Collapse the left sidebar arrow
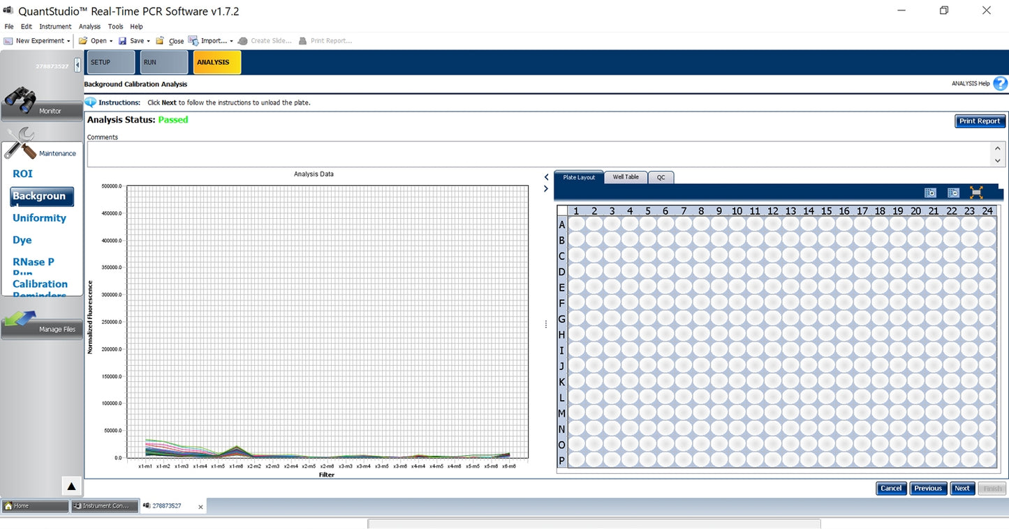This screenshot has width=1009, height=529. tap(78, 65)
